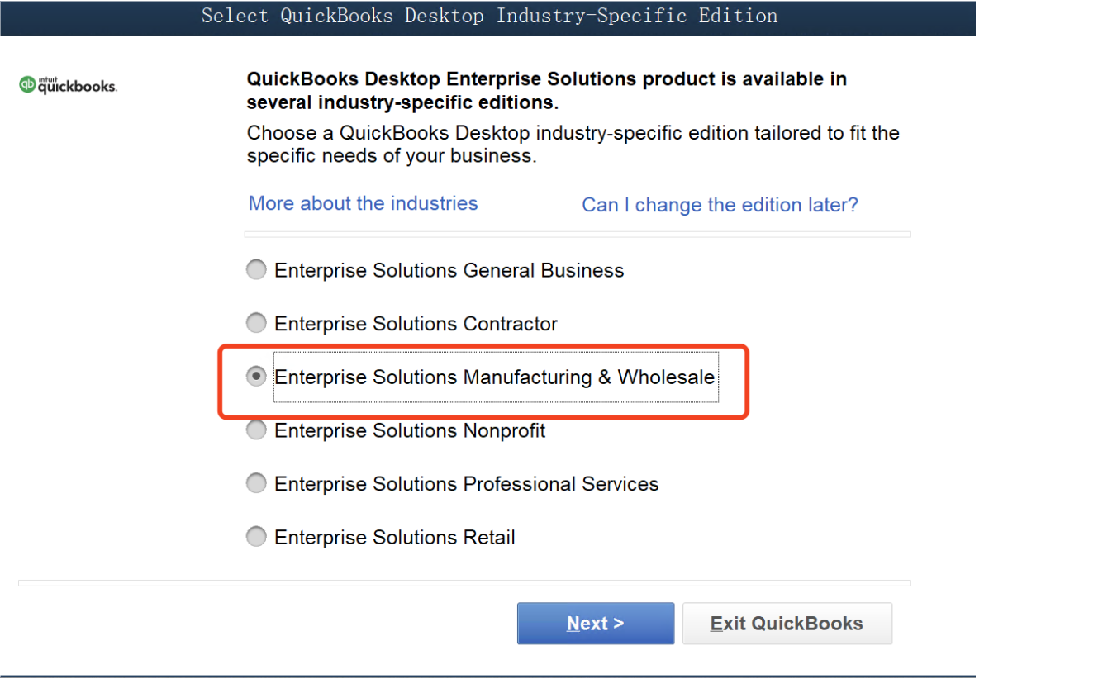Viewport: 1103px width, 679px height.
Task: Choose the Retail edition radio button
Action: pos(257,537)
